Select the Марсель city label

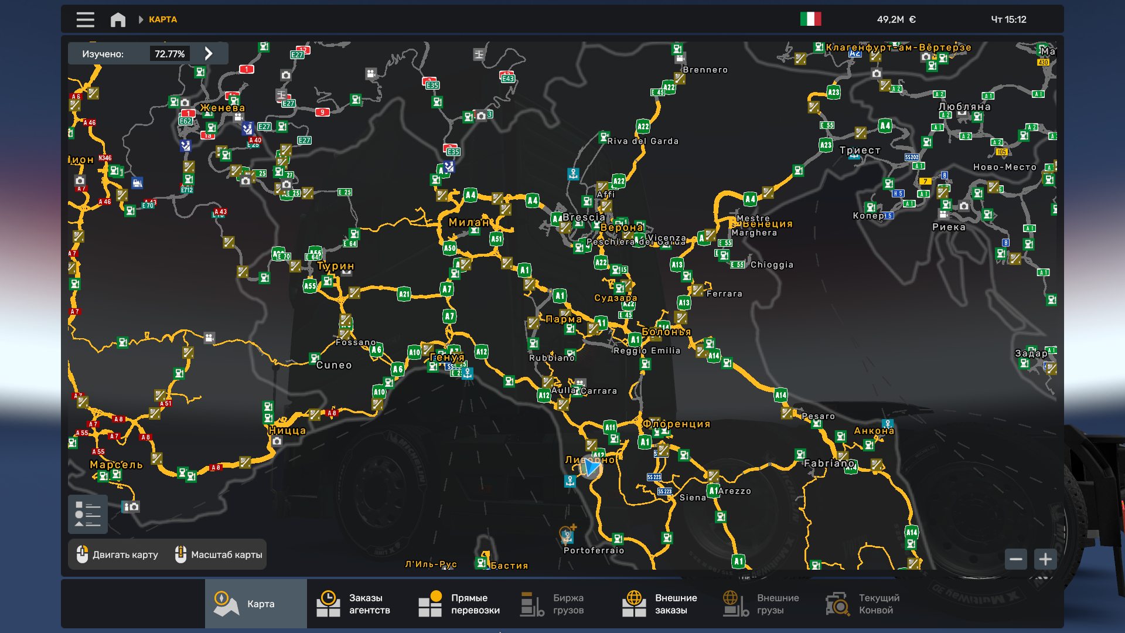(116, 465)
